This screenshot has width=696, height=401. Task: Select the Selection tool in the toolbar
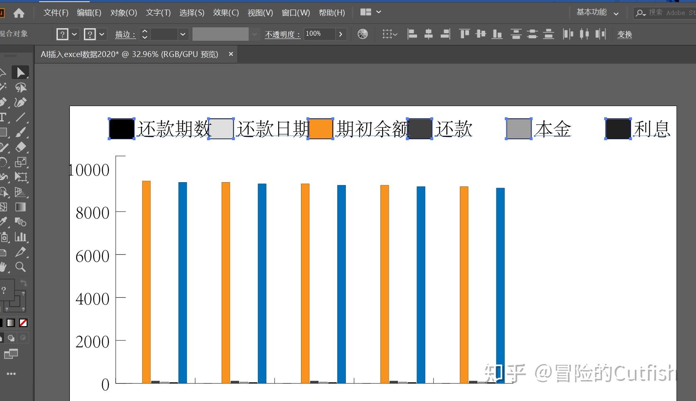point(21,72)
